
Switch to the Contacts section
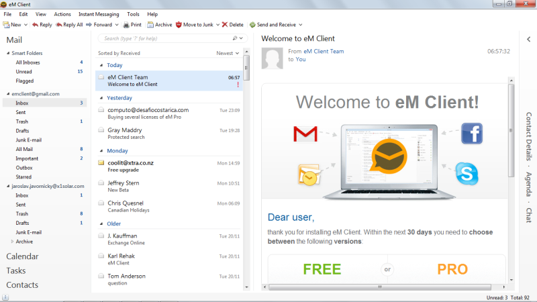pyautogui.click(x=22, y=285)
